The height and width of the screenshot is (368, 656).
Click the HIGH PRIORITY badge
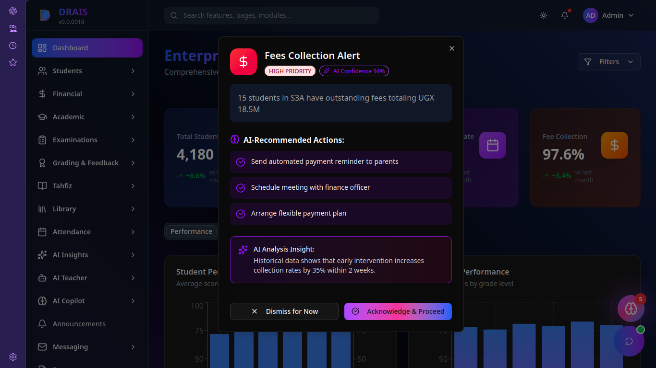[290, 71]
